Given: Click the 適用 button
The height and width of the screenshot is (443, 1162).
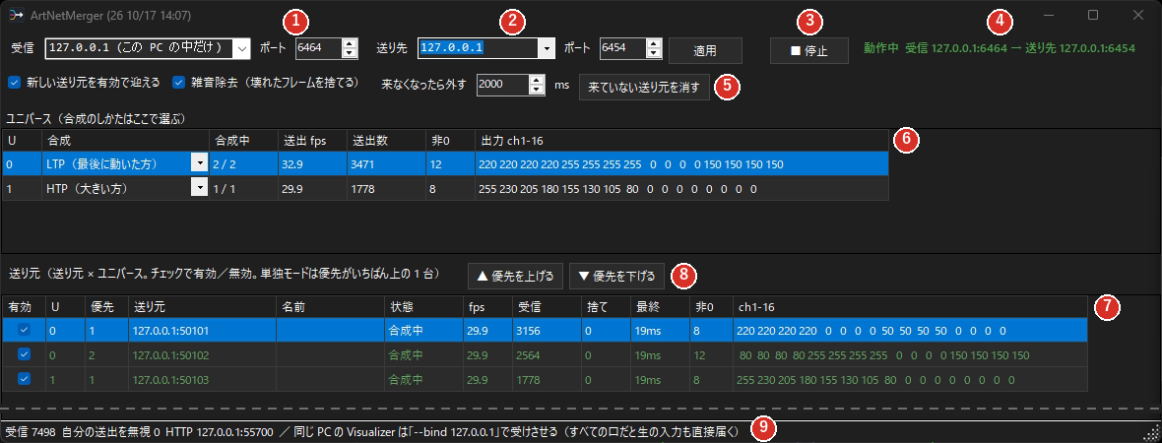Looking at the screenshot, I should tap(705, 50).
